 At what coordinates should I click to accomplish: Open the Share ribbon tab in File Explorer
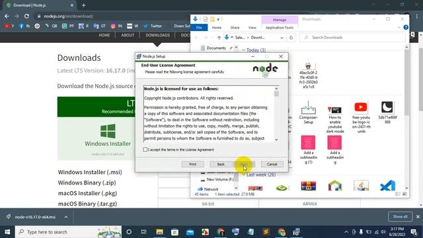235,28
